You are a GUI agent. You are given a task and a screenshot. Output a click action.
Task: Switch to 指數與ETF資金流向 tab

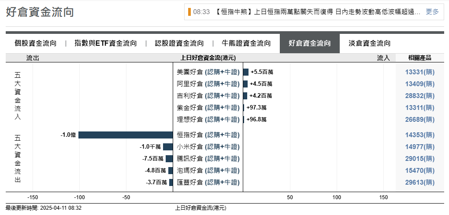click(x=106, y=44)
